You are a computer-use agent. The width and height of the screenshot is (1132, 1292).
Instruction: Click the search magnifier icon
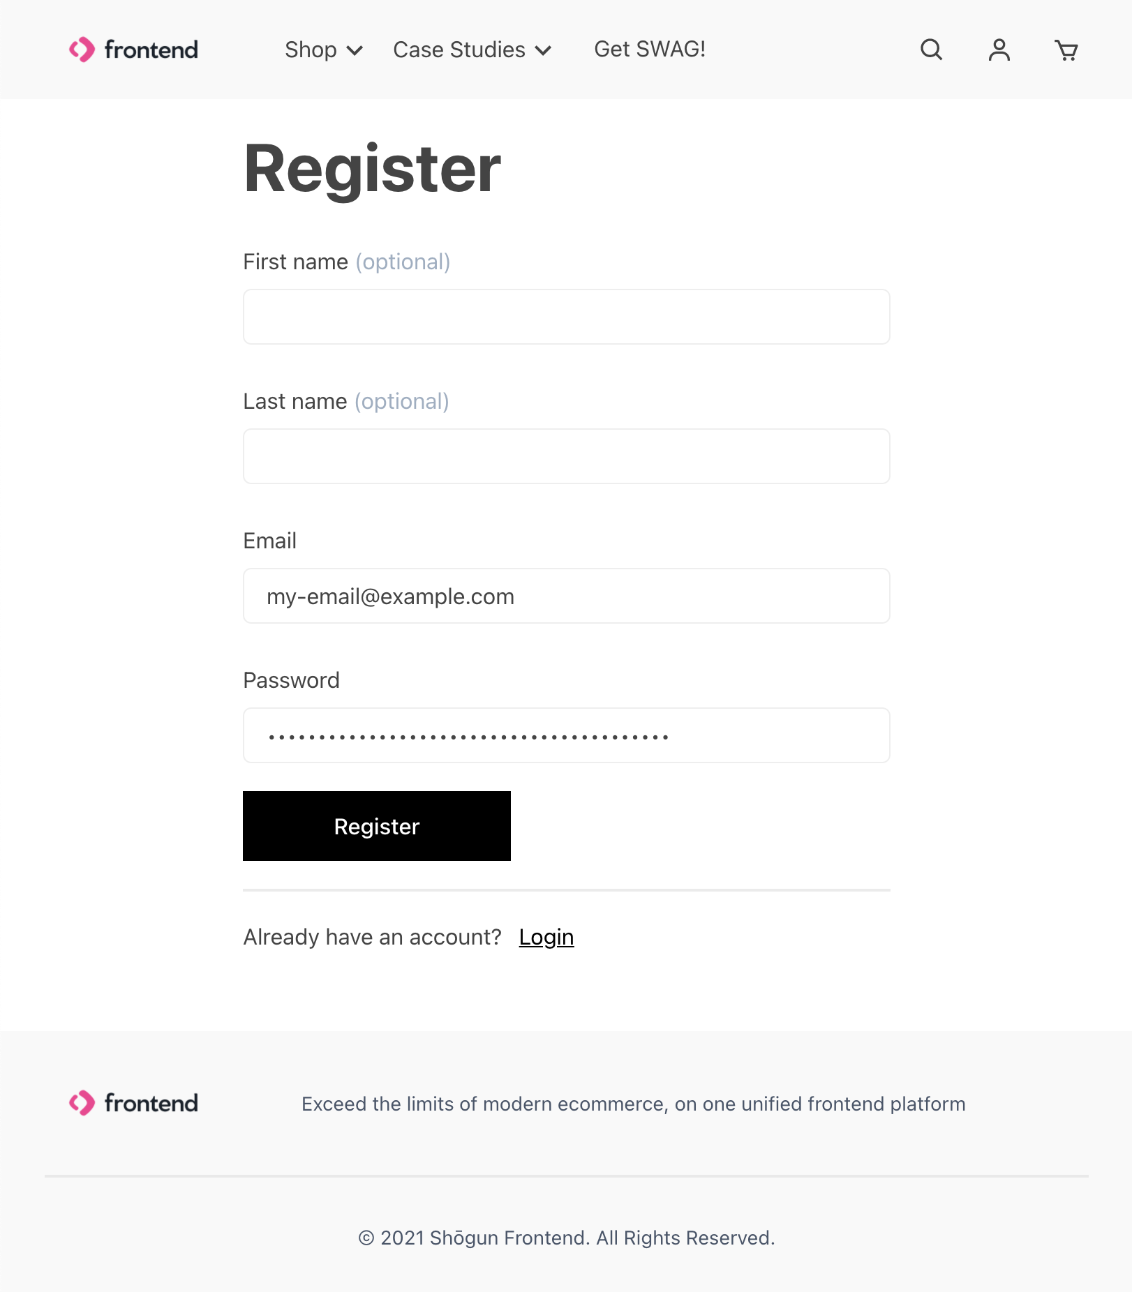pos(931,50)
